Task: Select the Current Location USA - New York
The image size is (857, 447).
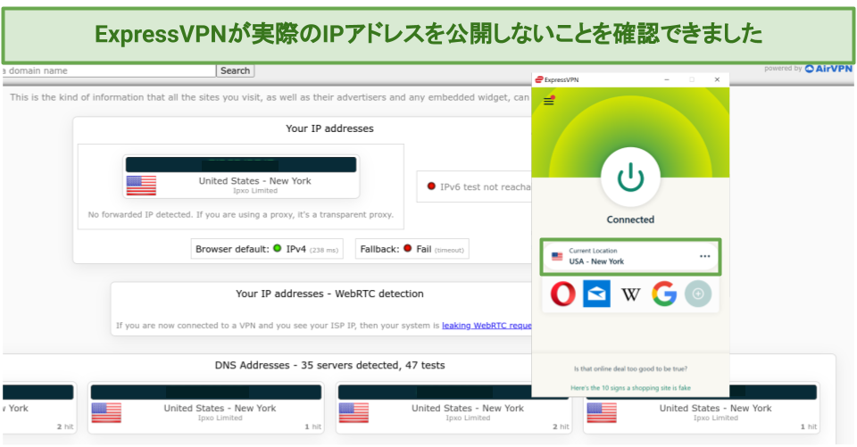Action: pyautogui.click(x=630, y=256)
